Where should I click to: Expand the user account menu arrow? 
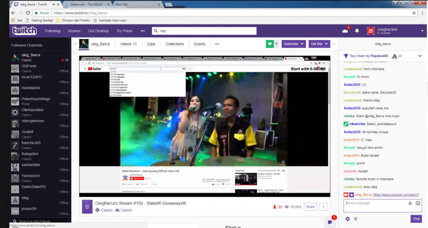[422, 31]
